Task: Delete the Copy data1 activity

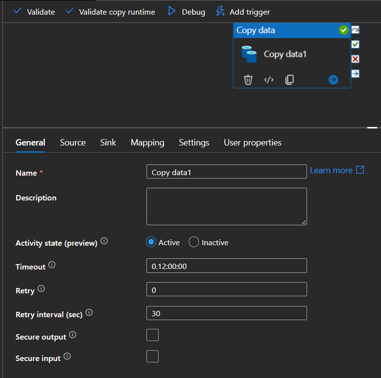Action: (x=248, y=80)
